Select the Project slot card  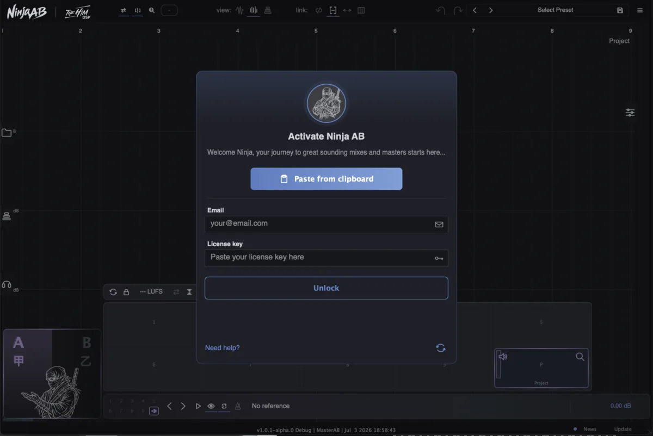tap(541, 368)
